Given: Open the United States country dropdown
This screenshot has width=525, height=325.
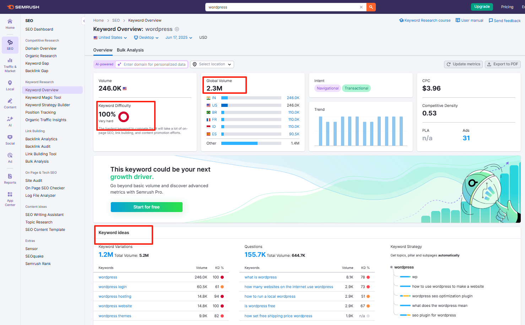Looking at the screenshot, I should pos(110,38).
